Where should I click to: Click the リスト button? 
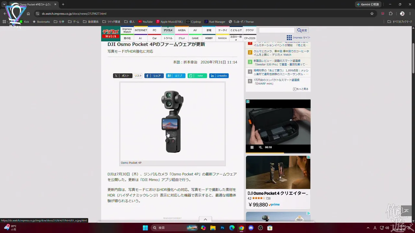tap(138, 76)
